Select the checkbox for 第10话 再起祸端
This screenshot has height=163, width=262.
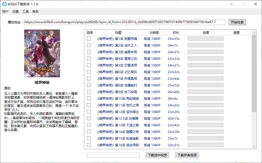point(89,98)
